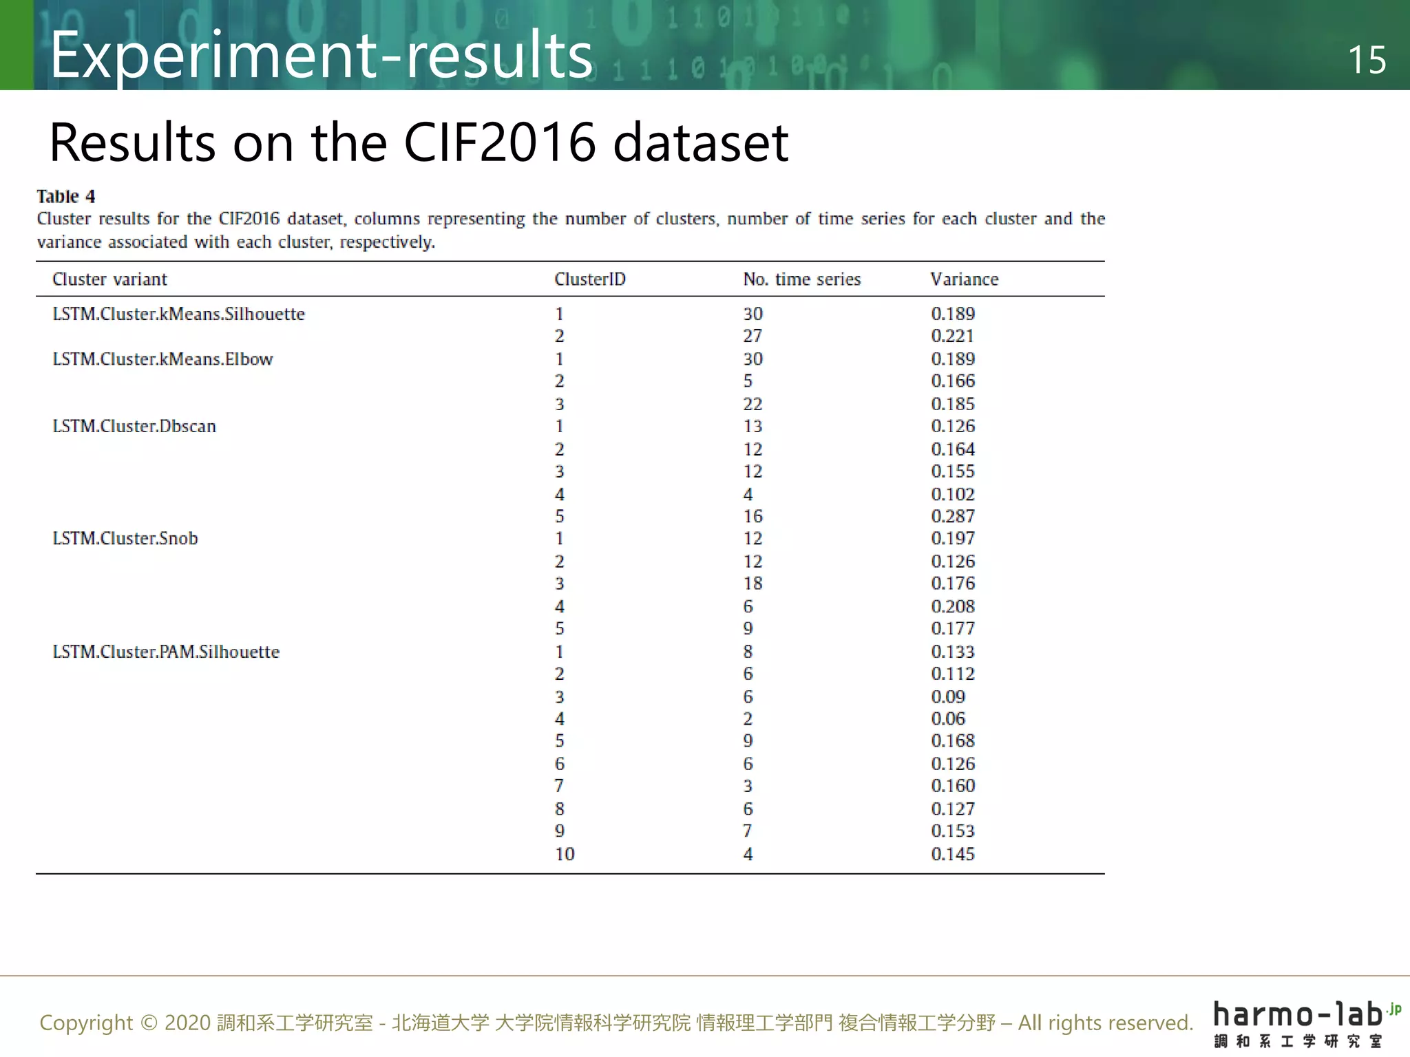Click the 'Table 4' label

click(x=66, y=196)
